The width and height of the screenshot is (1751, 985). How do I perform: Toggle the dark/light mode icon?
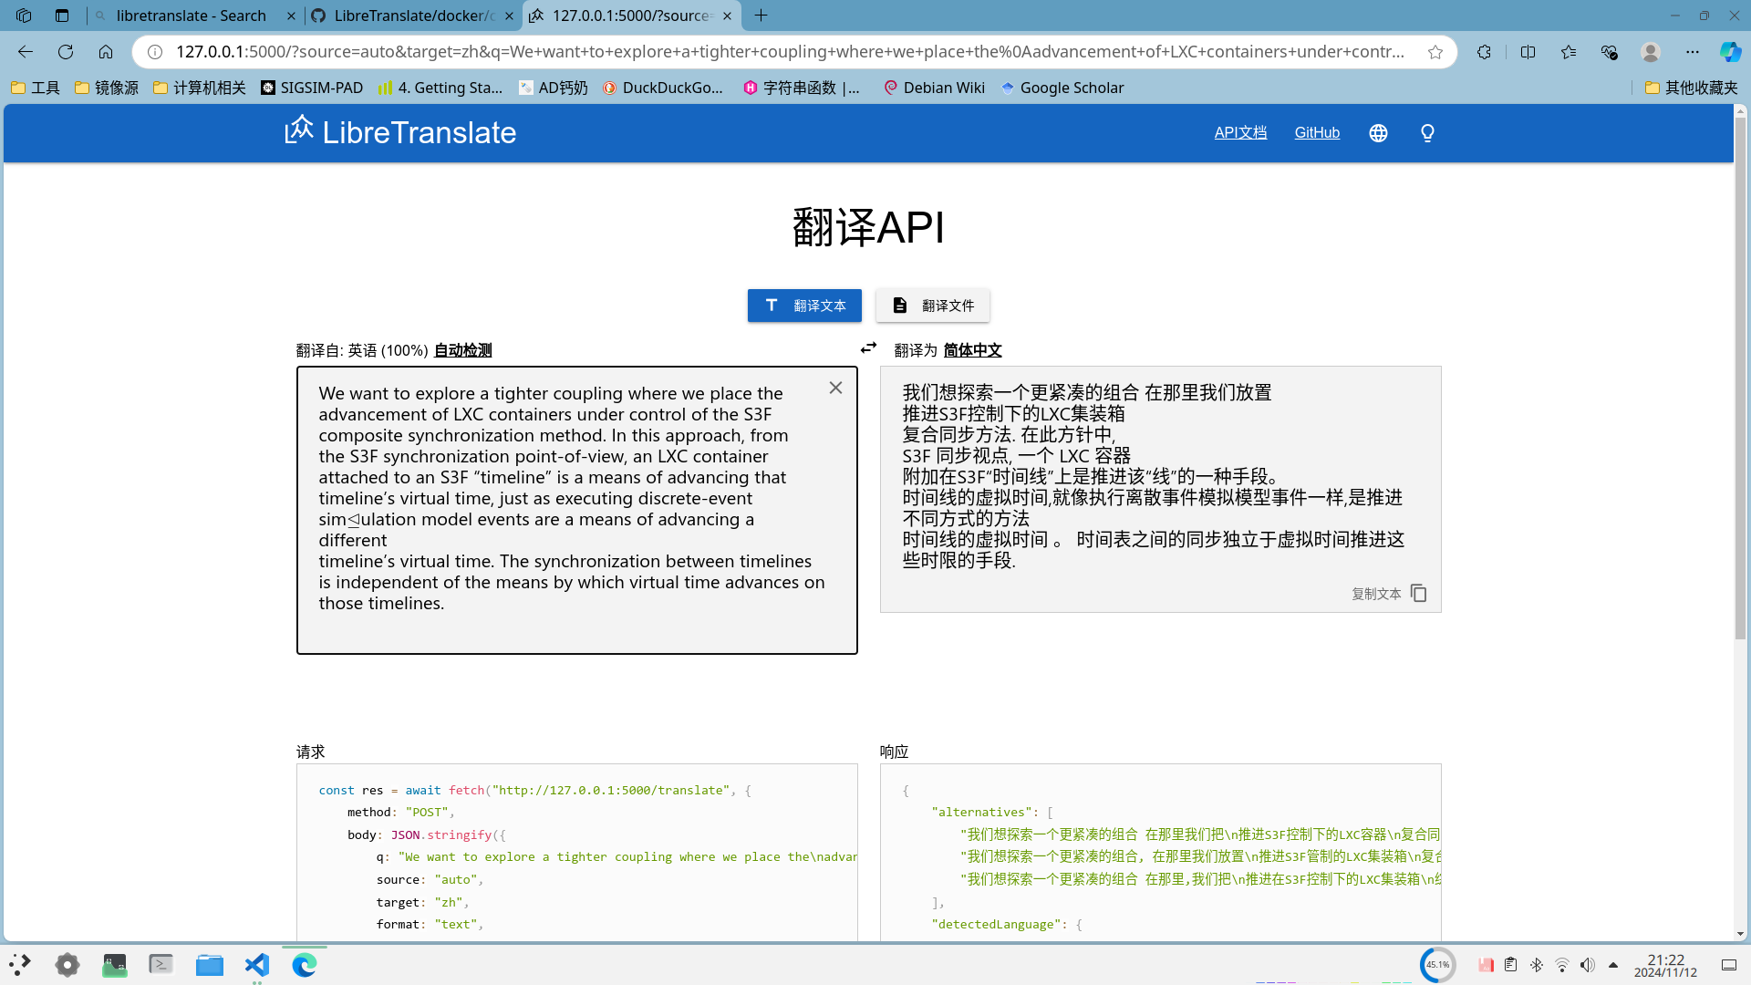pos(1427,132)
